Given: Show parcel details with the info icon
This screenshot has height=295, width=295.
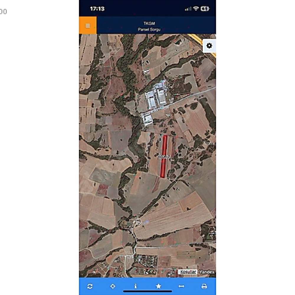Looking at the screenshot, I should coord(135,286).
